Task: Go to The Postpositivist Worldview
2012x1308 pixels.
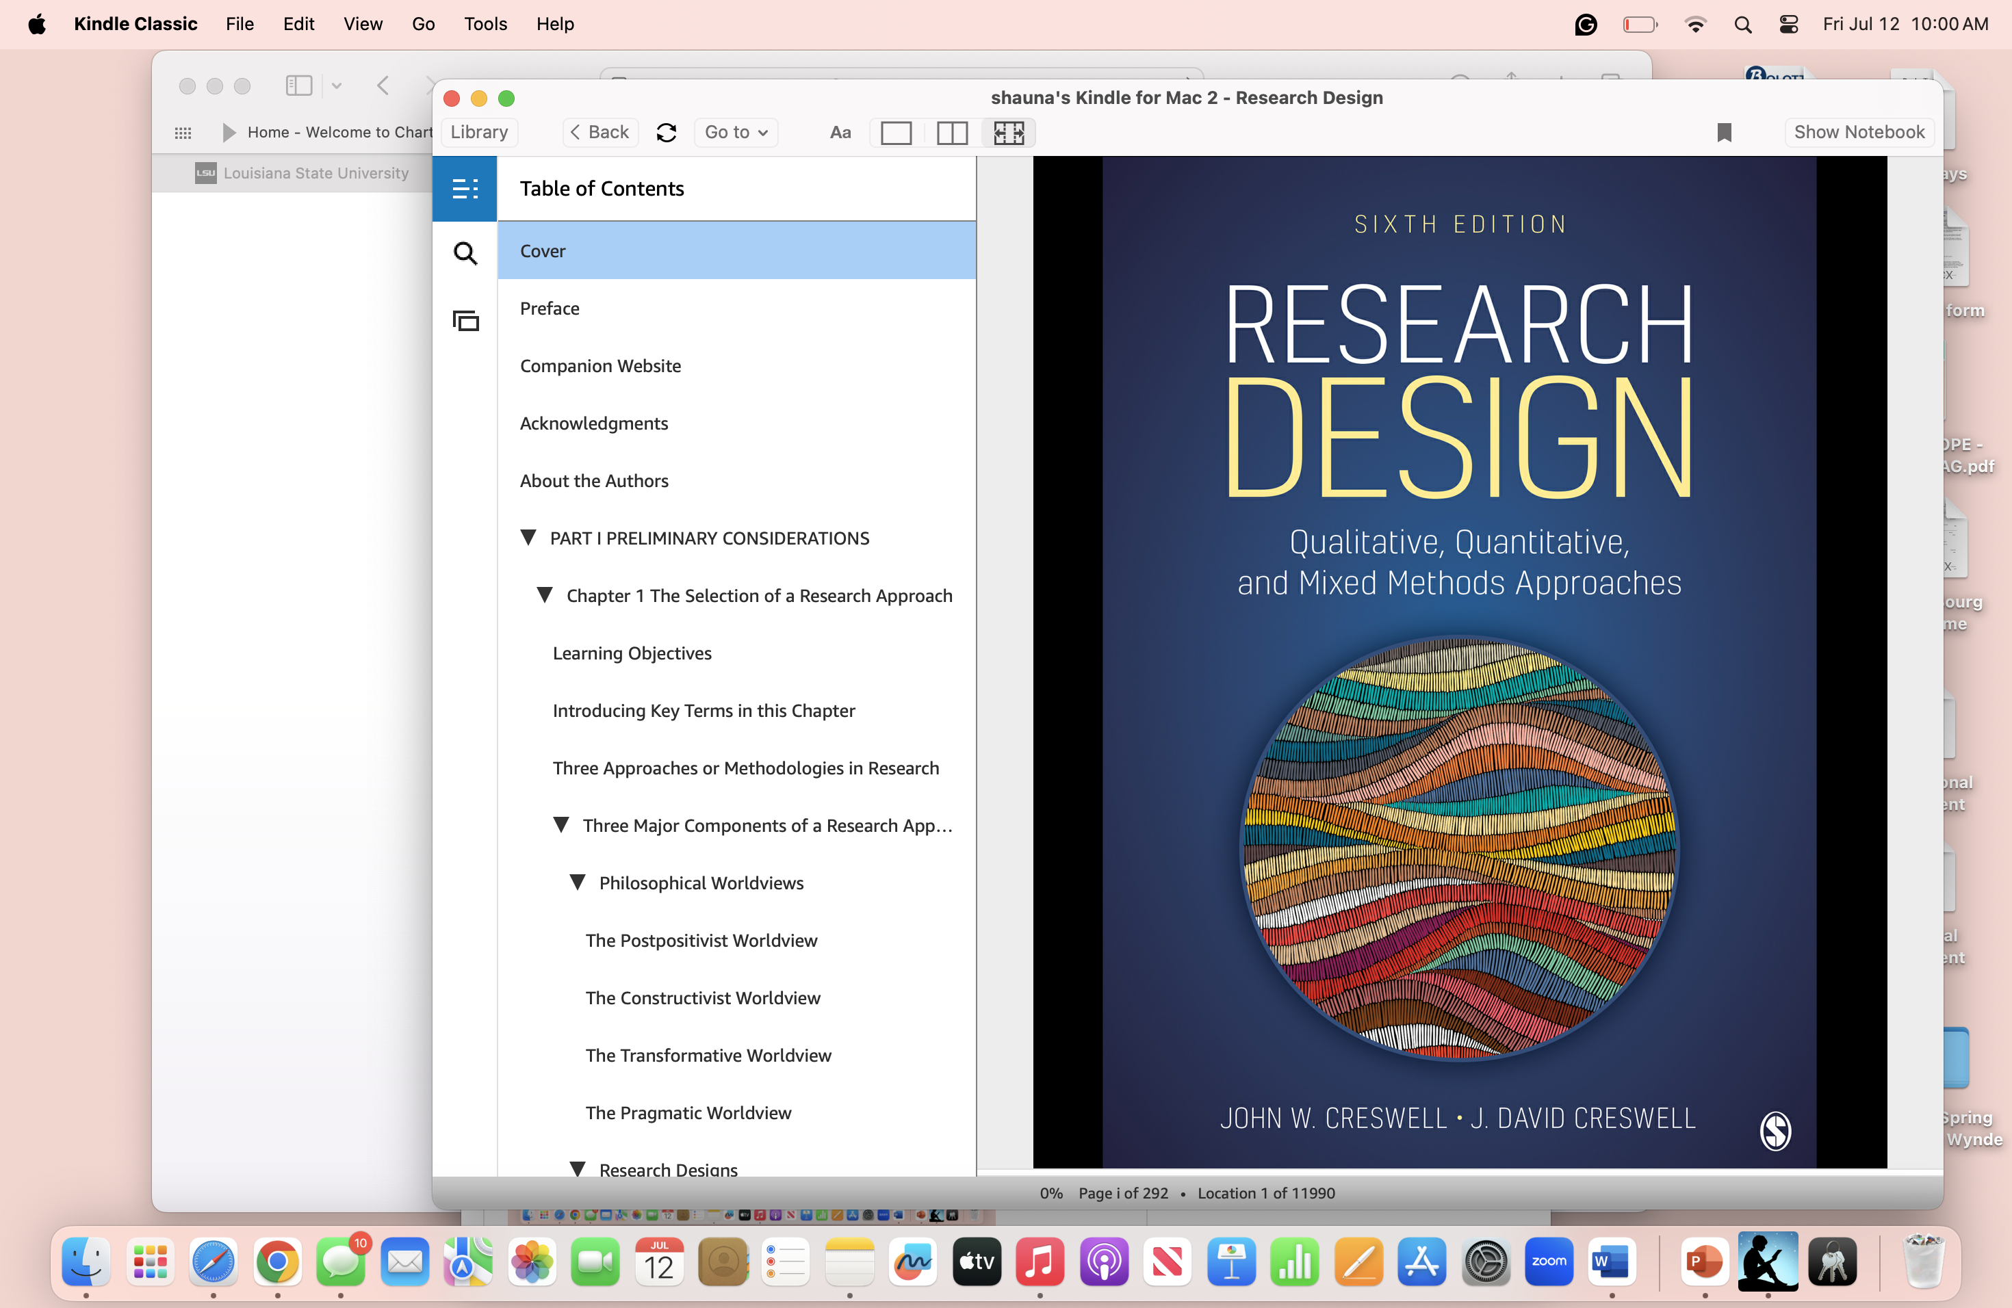Action: point(736,939)
